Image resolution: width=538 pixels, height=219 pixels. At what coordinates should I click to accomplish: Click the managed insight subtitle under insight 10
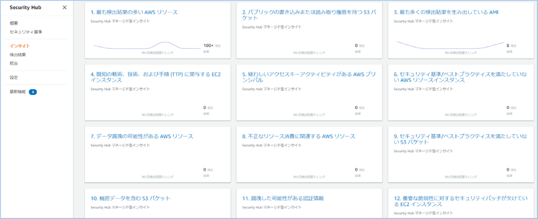[121, 207]
